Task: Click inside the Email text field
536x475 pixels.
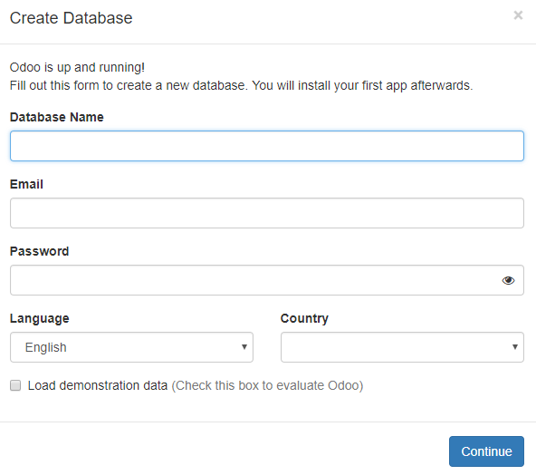Action: point(267,213)
